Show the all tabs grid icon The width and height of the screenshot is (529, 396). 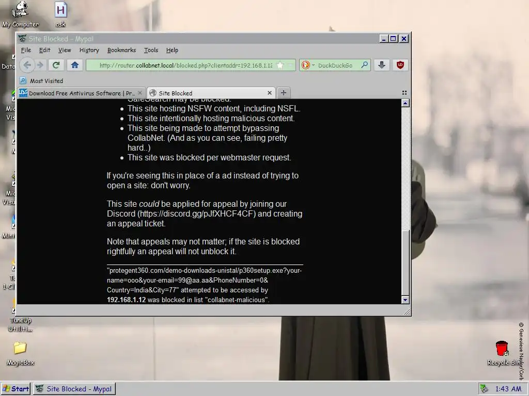tap(404, 93)
